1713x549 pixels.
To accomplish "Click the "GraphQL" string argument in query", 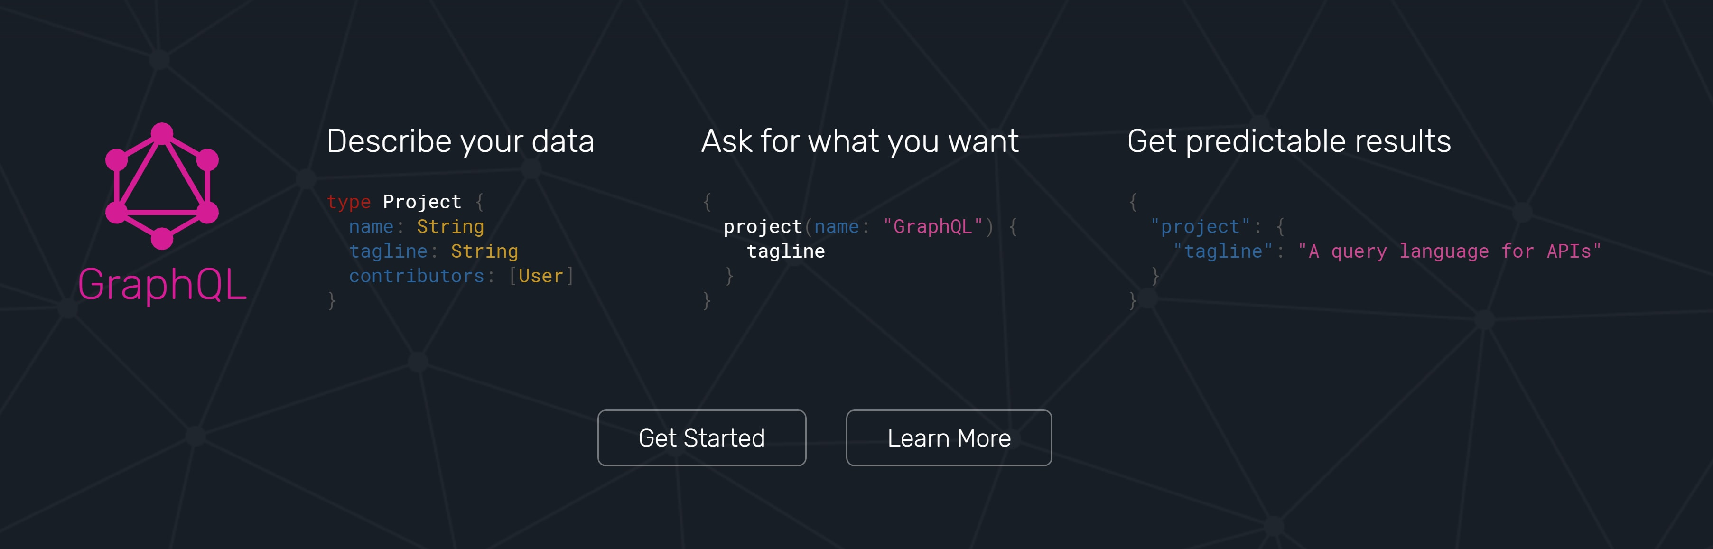I will (932, 227).
